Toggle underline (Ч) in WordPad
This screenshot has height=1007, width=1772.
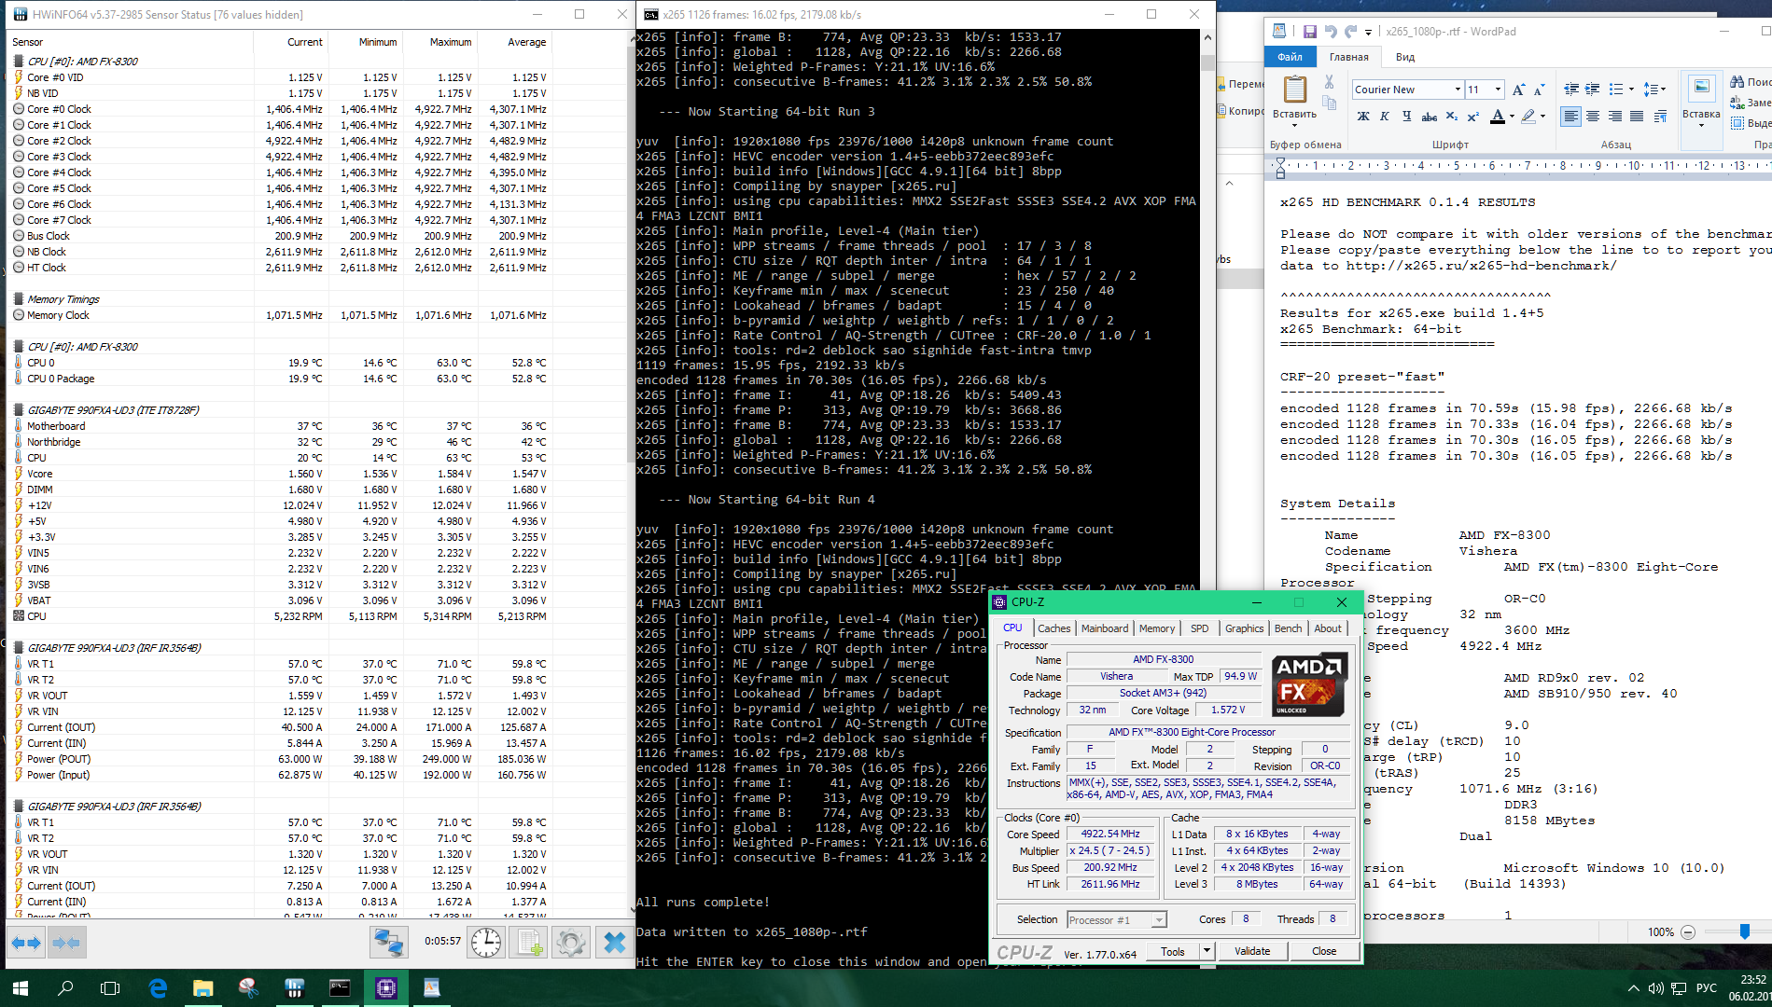[1406, 117]
